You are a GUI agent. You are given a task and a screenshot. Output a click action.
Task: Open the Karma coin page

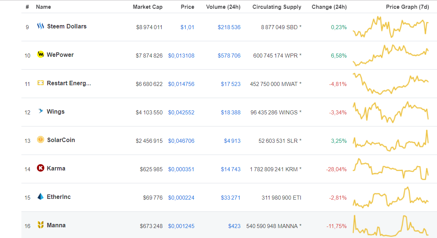[x=56, y=169]
